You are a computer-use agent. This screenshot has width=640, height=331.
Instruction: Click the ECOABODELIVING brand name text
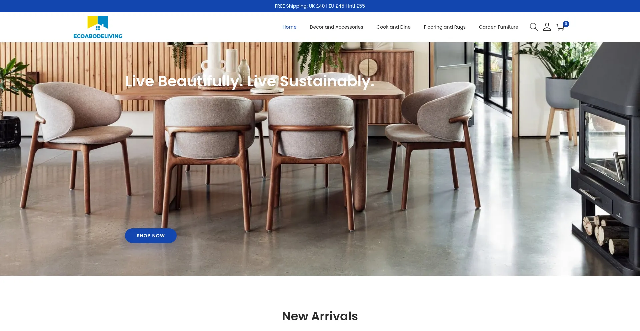(98, 36)
